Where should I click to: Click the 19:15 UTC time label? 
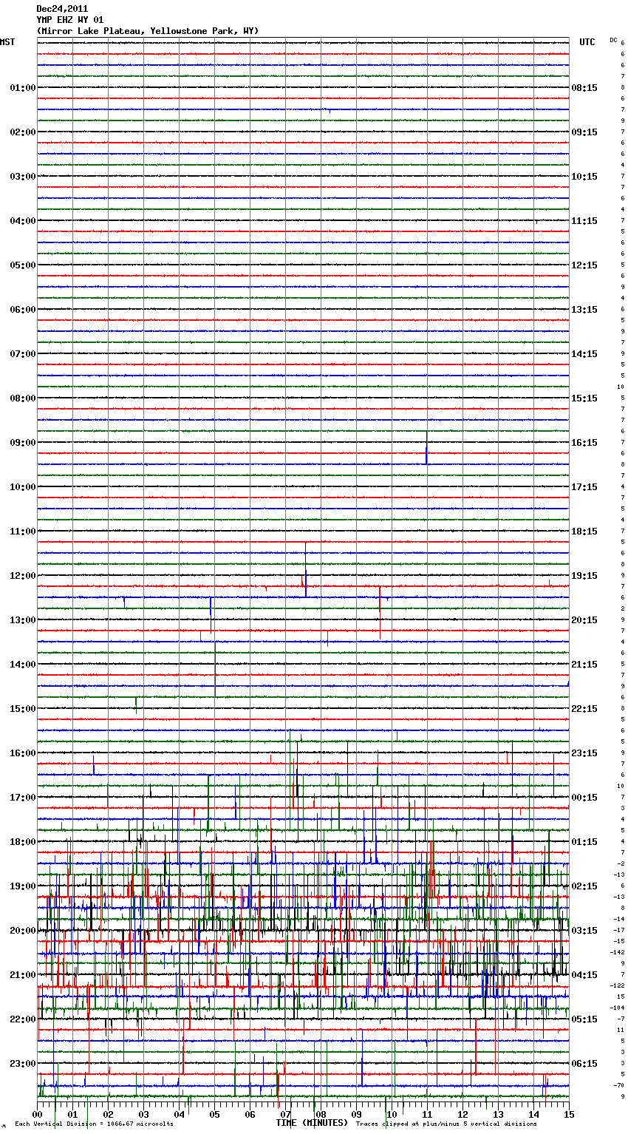coord(584,576)
